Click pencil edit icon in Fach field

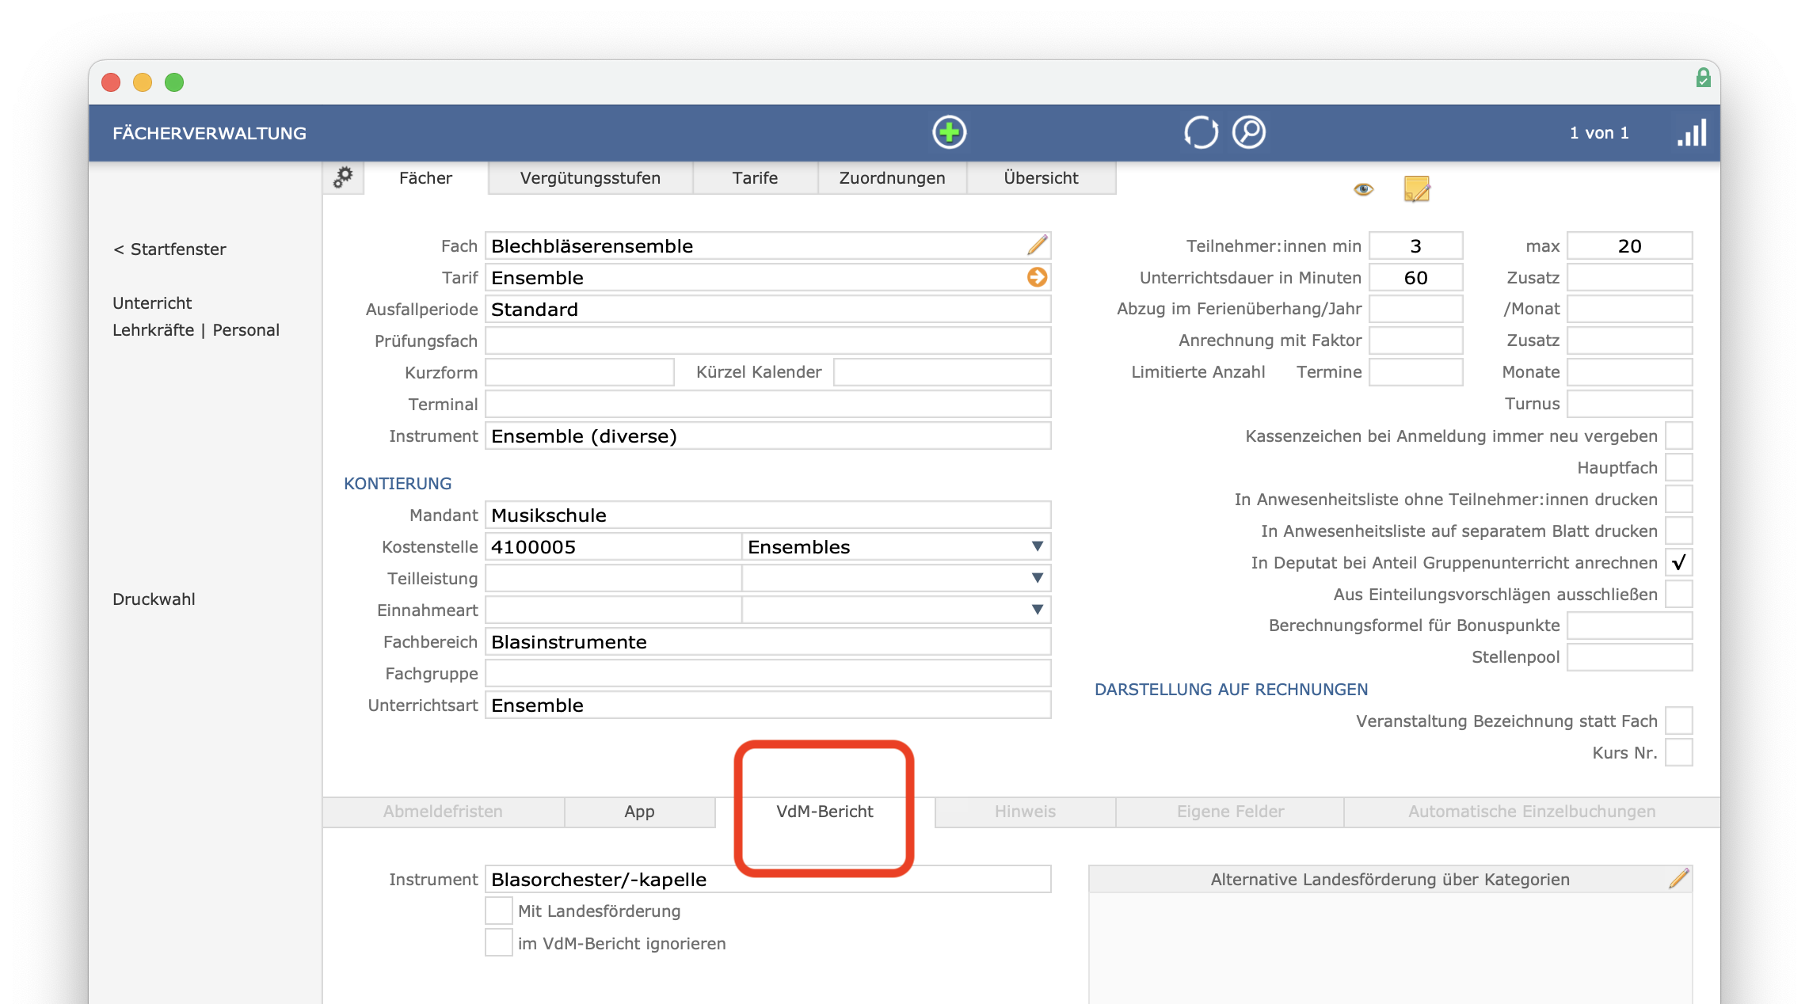coord(1038,245)
